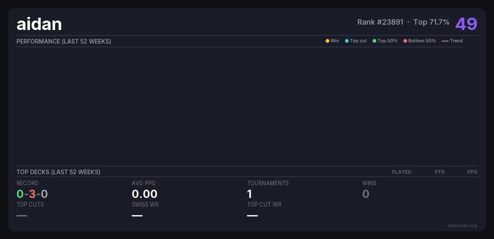Click the Rank #23891 text
The height and width of the screenshot is (239, 494).
pyautogui.click(x=380, y=22)
